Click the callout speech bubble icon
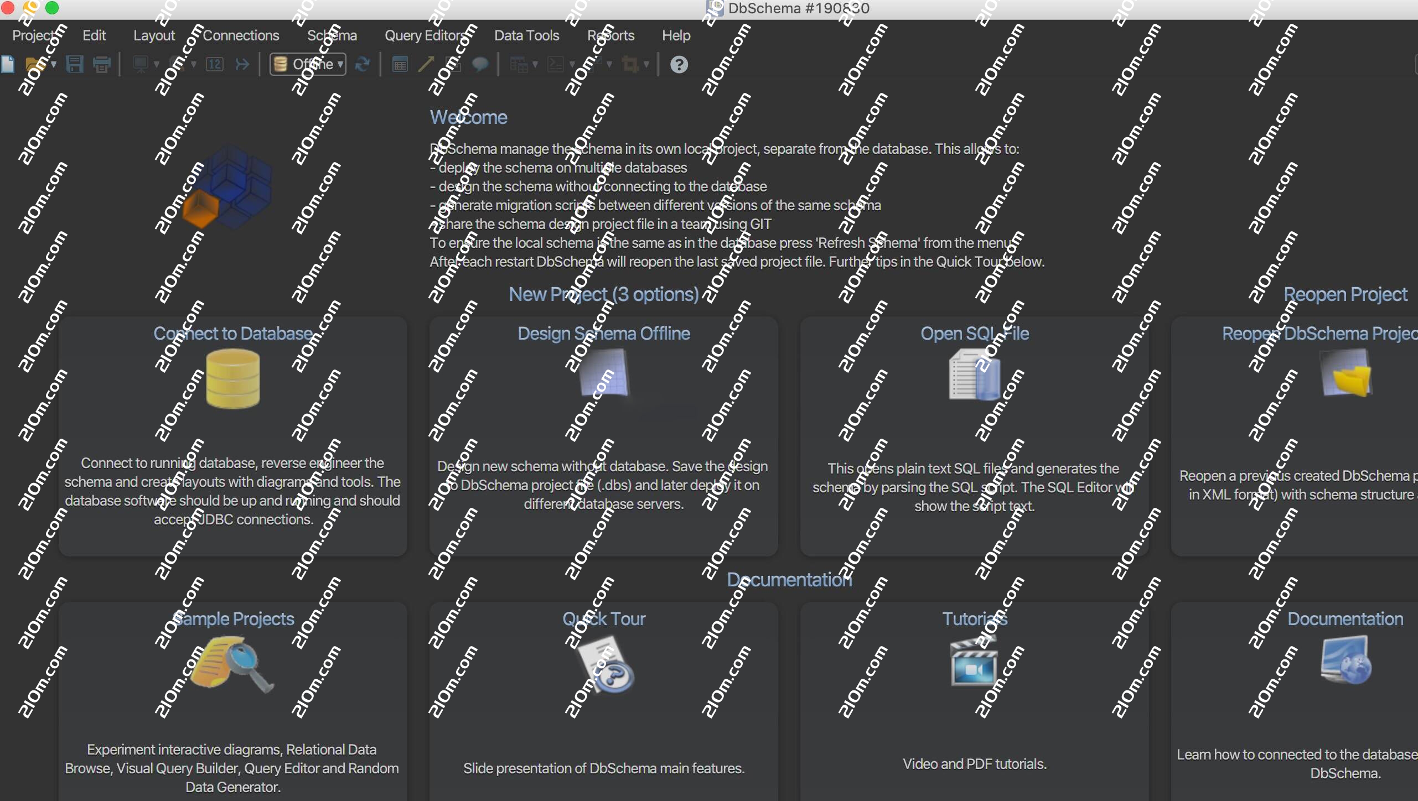Image resolution: width=1418 pixels, height=801 pixels. tap(480, 65)
